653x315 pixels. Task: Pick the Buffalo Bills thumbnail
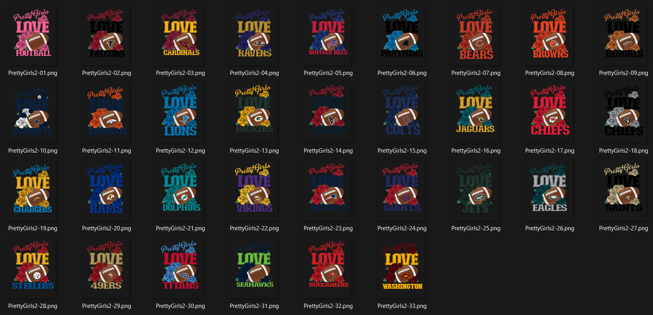pos(328,34)
